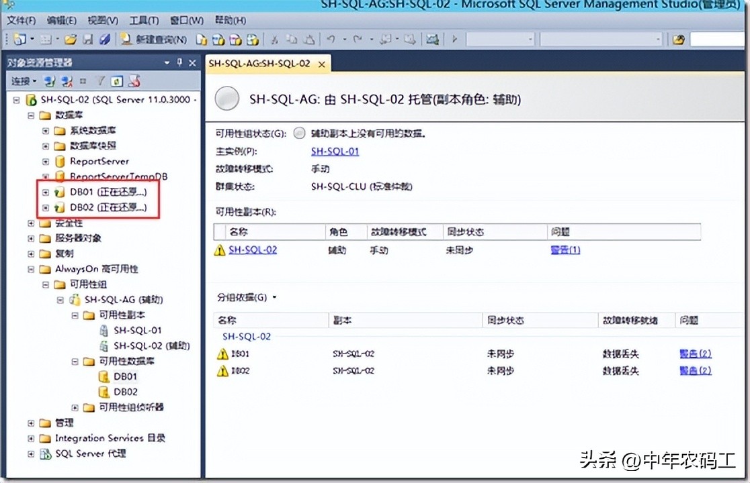The height and width of the screenshot is (483, 750).
Task: Click the SH-SQL-01 primary instance link
Action: [x=335, y=152]
